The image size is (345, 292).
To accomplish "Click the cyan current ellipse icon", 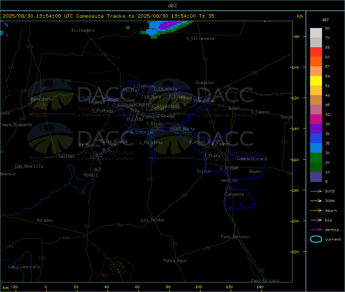I will coord(316,239).
